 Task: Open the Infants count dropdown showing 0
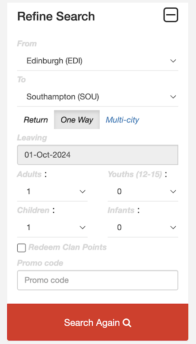(143, 228)
